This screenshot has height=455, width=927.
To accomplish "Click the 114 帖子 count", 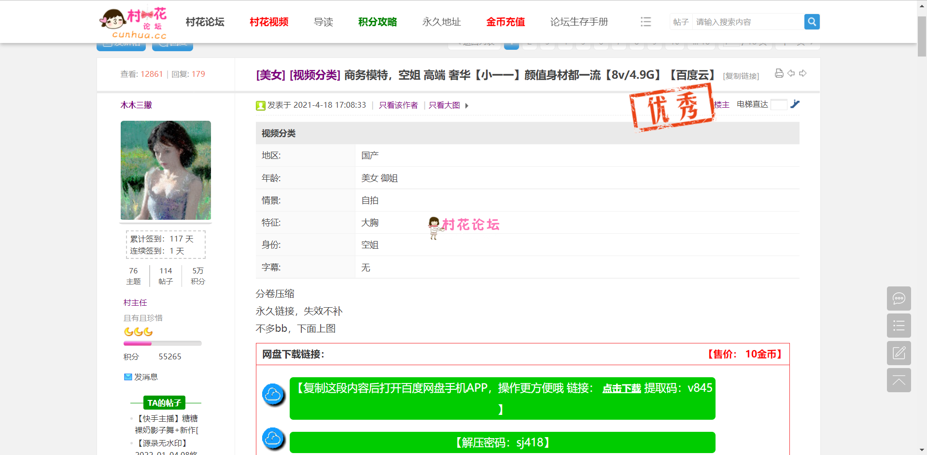I will 166,276.
